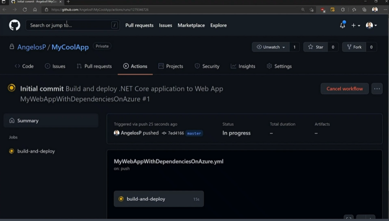Open the plus create-new dropdown
Viewport: 389px width, 221px height.
click(355, 25)
